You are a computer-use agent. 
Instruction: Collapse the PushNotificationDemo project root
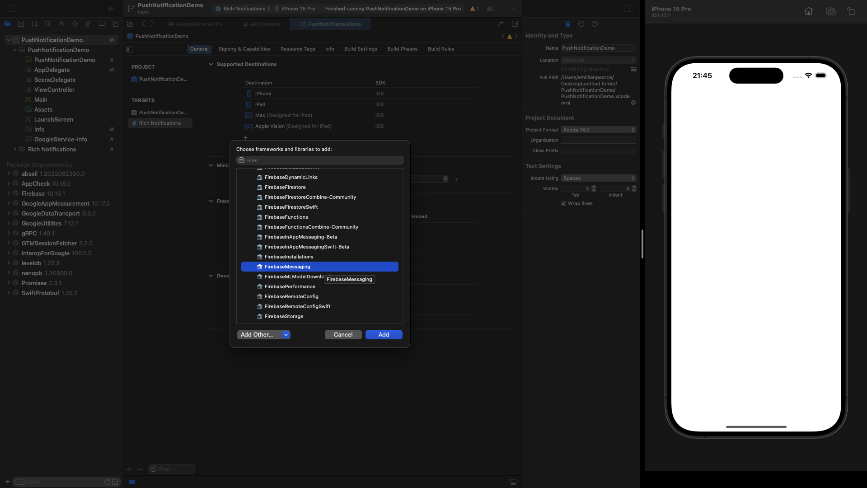click(x=8, y=40)
